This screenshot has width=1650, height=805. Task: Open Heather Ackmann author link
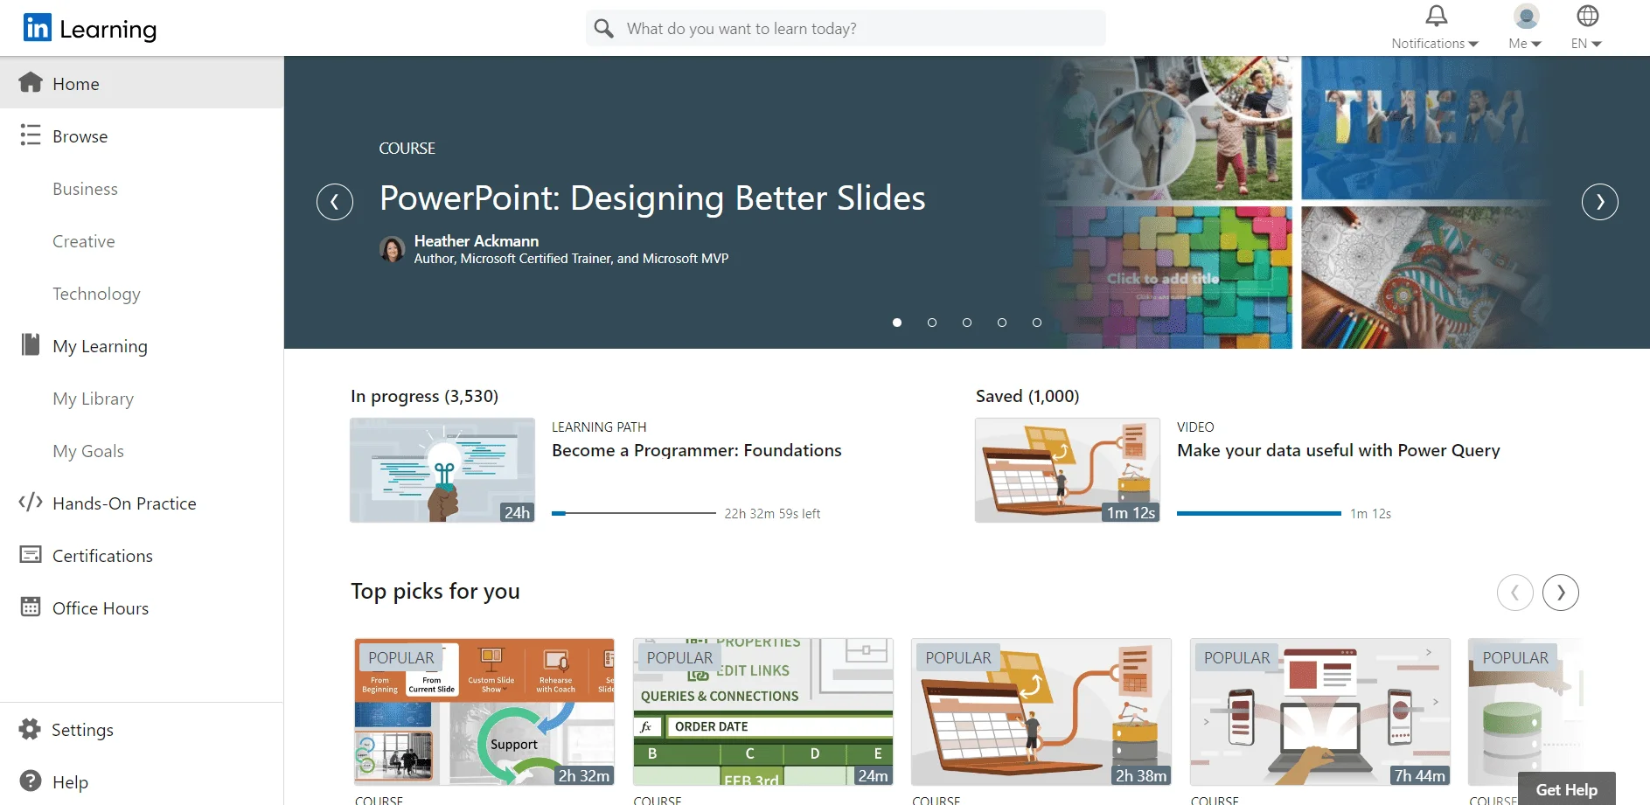click(x=476, y=240)
